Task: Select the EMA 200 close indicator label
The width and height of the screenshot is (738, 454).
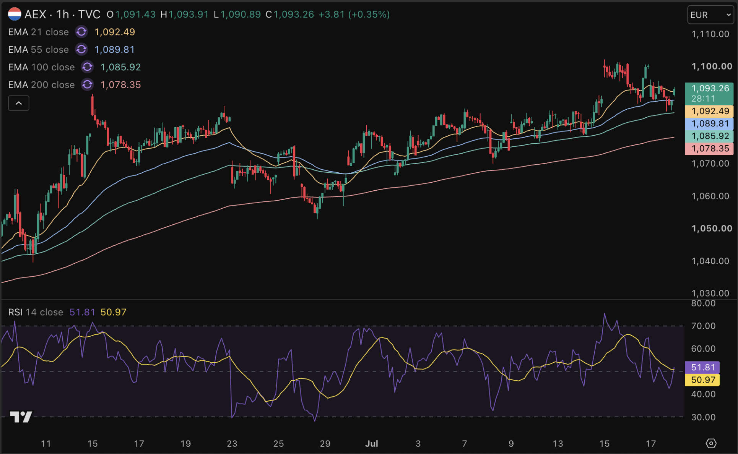Action: (x=42, y=85)
